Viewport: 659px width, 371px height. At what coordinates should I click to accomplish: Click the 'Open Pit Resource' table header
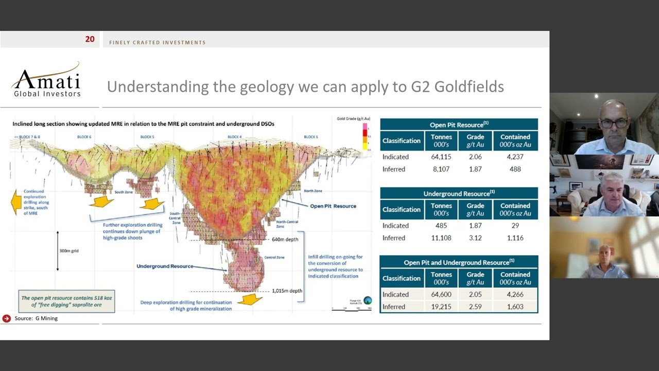459,124
